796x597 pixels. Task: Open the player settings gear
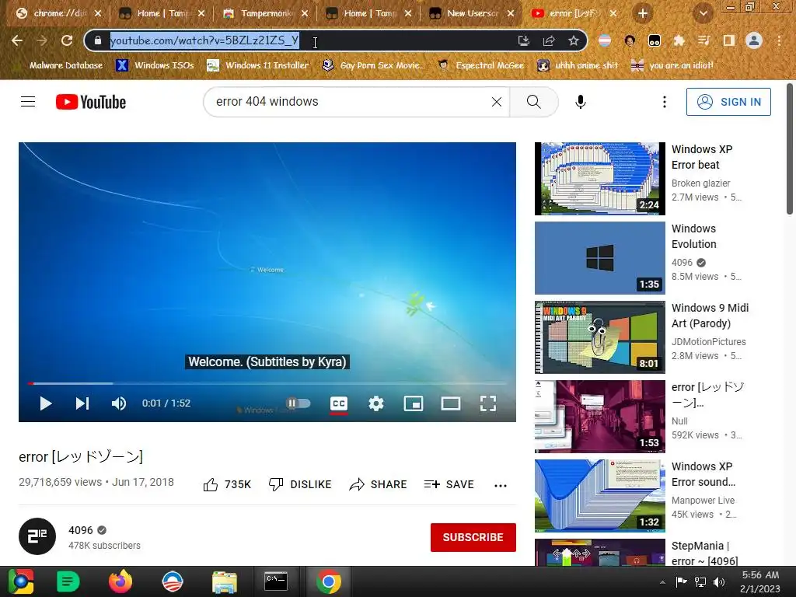pos(376,403)
